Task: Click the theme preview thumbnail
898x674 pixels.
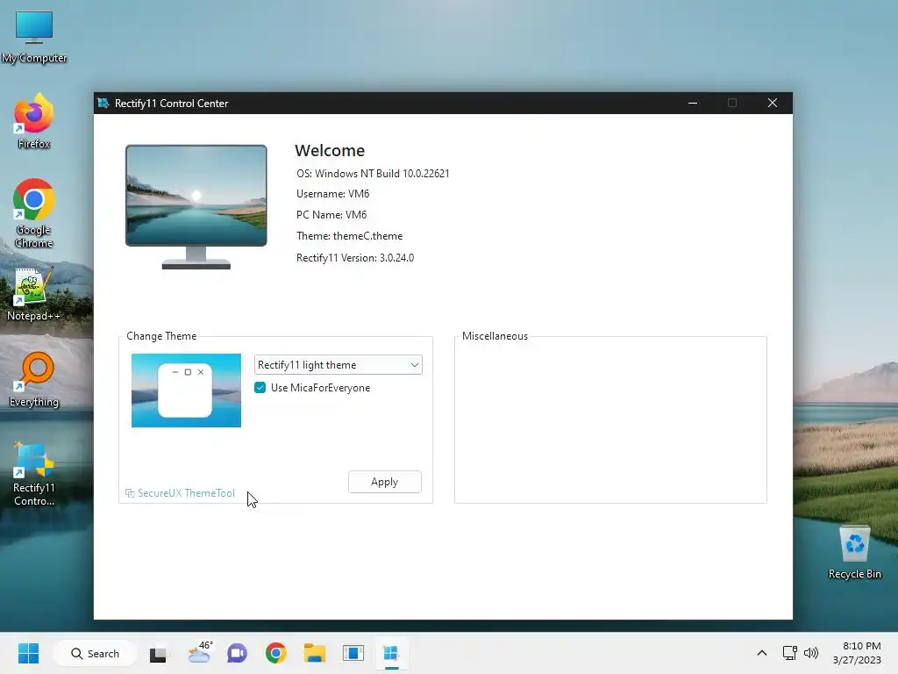Action: pos(186,391)
